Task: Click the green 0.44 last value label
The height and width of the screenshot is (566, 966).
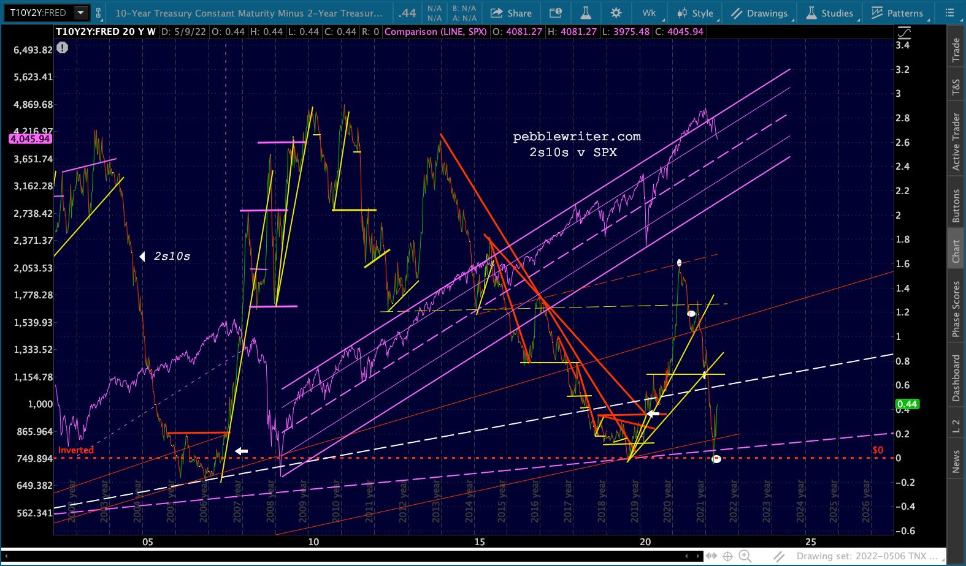Action: 907,404
